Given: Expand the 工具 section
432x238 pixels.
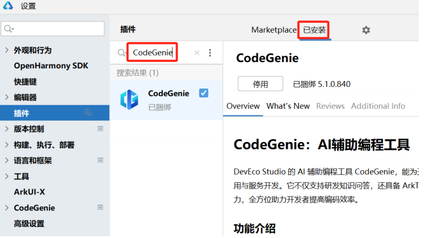Looking at the screenshot, I should pyautogui.click(x=6, y=176).
